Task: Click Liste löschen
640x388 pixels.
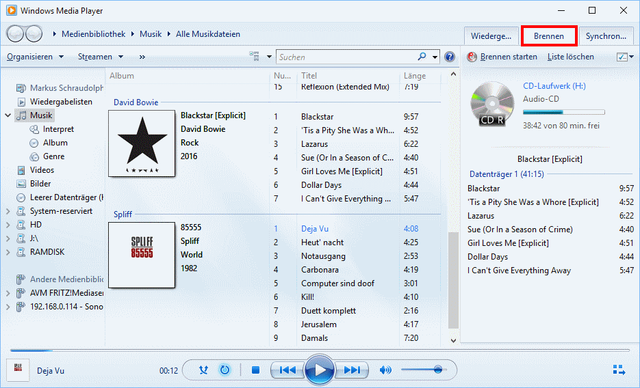Action: pyautogui.click(x=571, y=57)
